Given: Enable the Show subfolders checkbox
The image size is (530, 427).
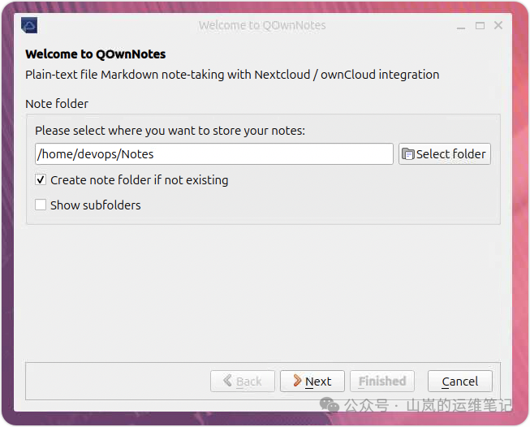Looking at the screenshot, I should point(41,205).
